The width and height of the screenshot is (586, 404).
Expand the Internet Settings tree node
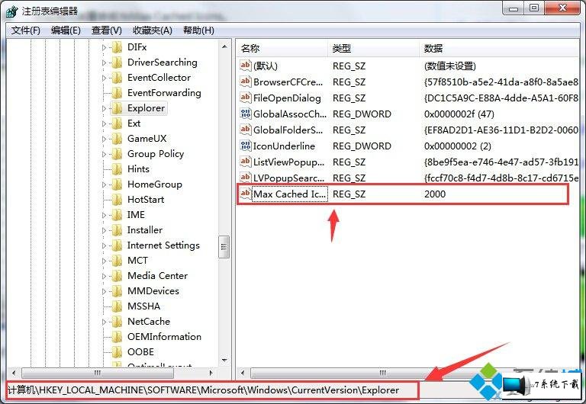tap(105, 245)
